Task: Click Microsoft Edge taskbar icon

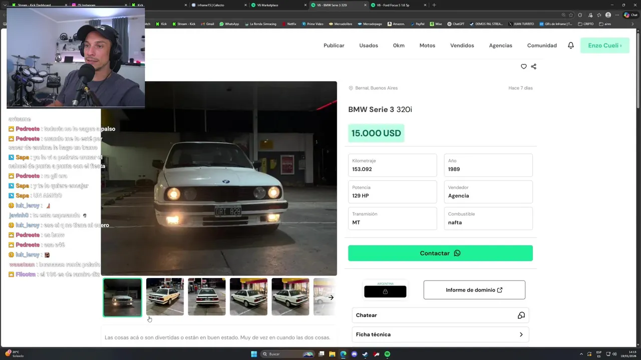Action: click(x=343, y=354)
